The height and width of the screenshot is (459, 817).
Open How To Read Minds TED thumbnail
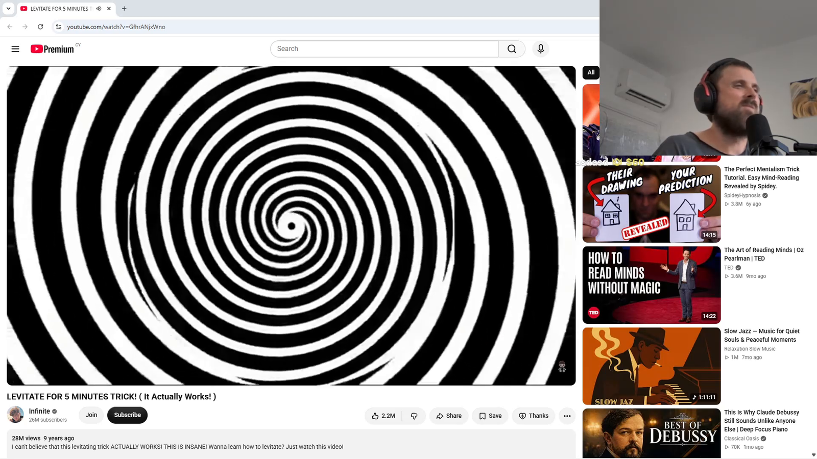click(652, 285)
